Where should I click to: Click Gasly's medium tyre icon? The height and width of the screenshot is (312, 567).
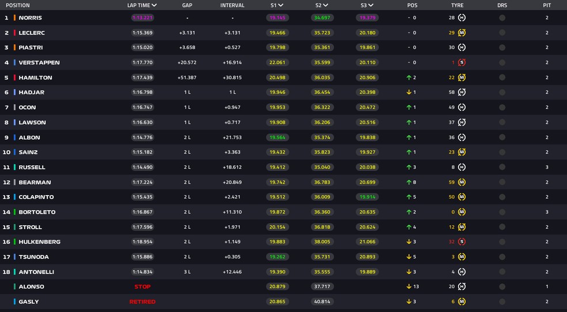[462, 302]
